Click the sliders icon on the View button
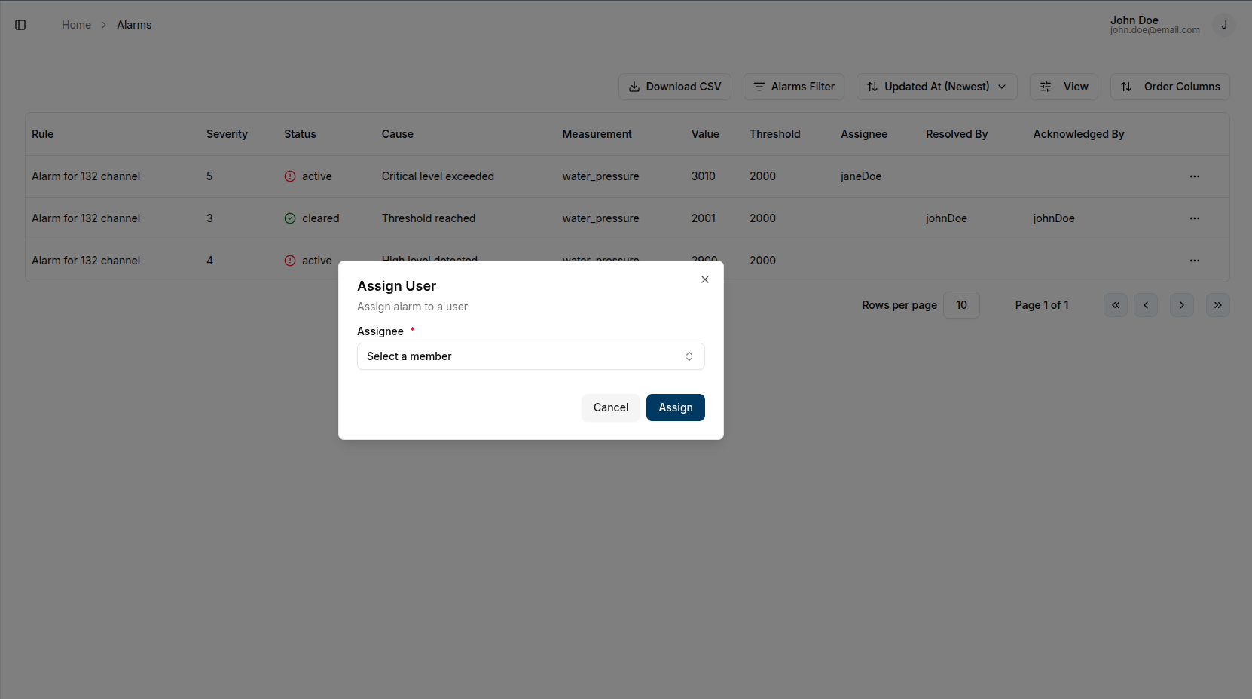Image resolution: width=1252 pixels, height=699 pixels. pos(1046,87)
